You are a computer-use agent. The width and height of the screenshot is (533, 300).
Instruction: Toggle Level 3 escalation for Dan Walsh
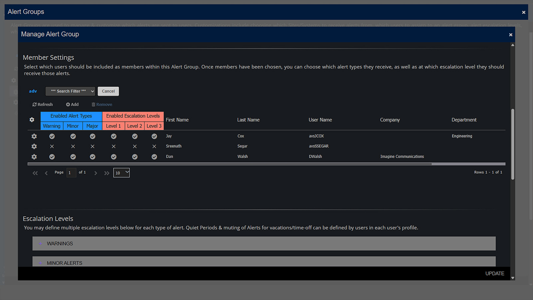click(154, 157)
